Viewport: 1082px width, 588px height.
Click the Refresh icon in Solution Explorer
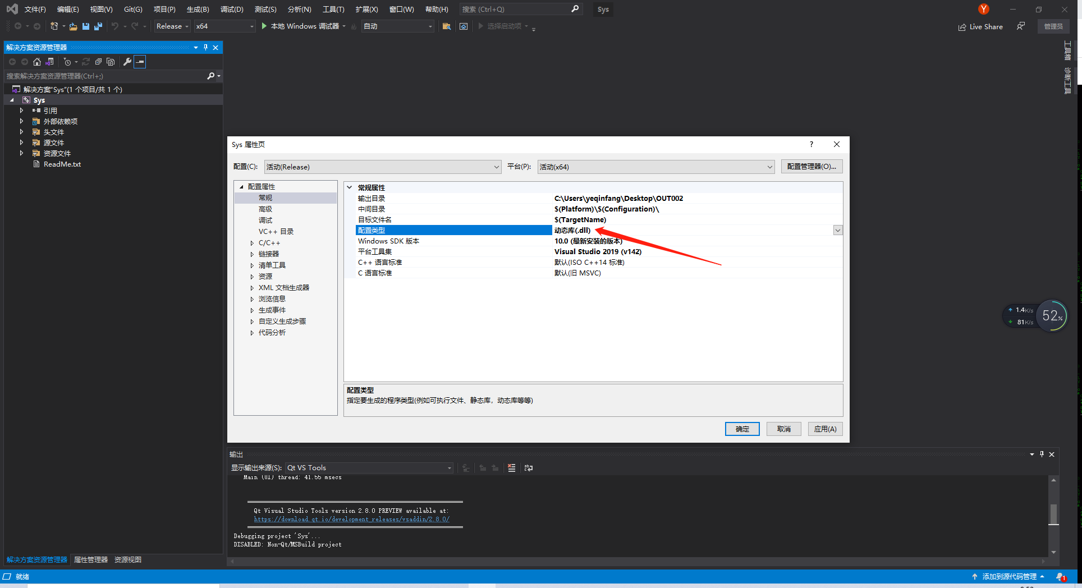[85, 62]
